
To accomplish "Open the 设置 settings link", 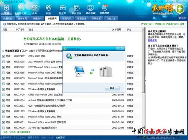I will coord(182,24).
